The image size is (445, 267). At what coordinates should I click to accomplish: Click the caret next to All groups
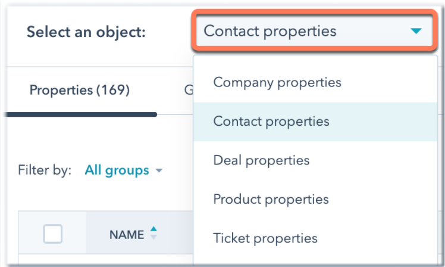(x=159, y=171)
